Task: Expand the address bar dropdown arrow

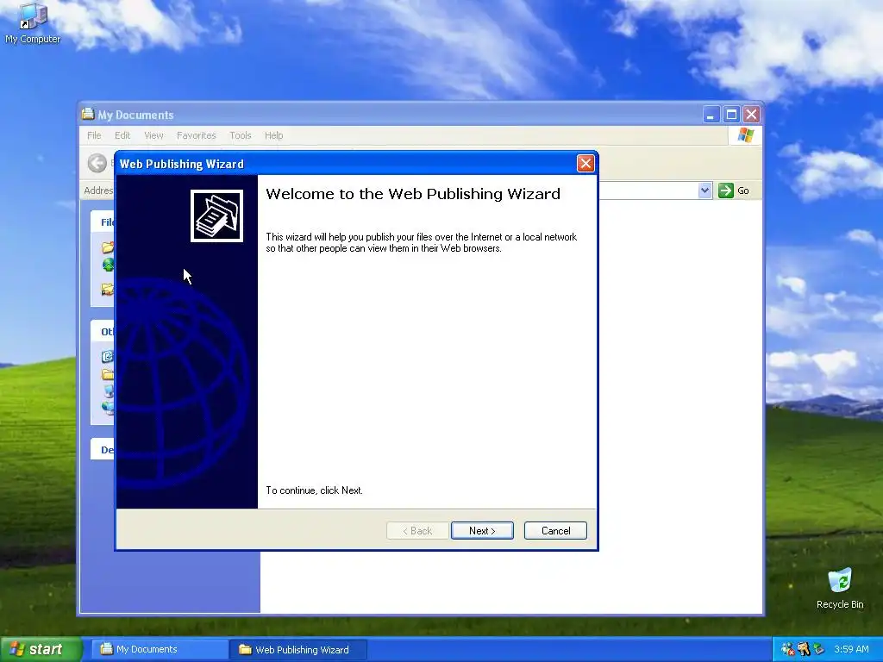Action: (705, 190)
